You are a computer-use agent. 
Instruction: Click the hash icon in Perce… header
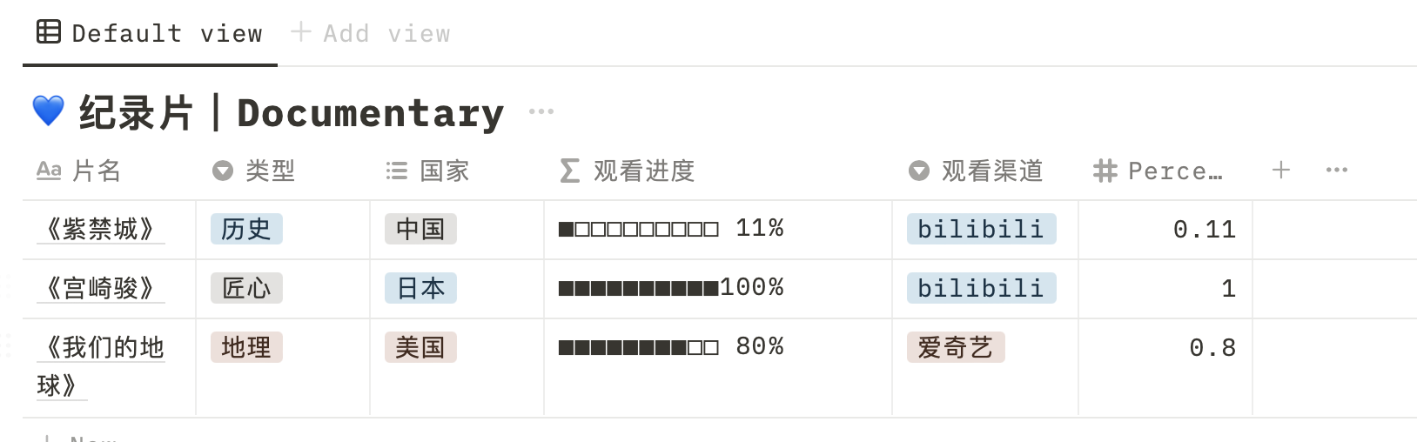[1105, 171]
